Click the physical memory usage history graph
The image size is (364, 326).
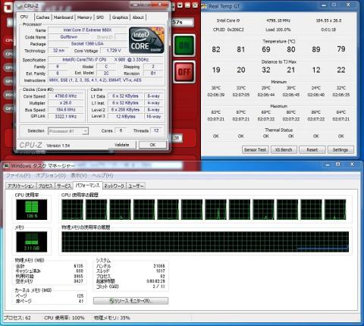205,242
